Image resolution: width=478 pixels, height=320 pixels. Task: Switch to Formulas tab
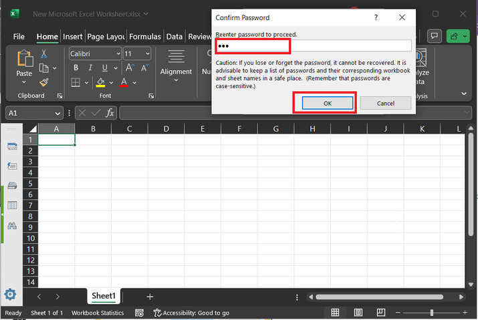145,37
